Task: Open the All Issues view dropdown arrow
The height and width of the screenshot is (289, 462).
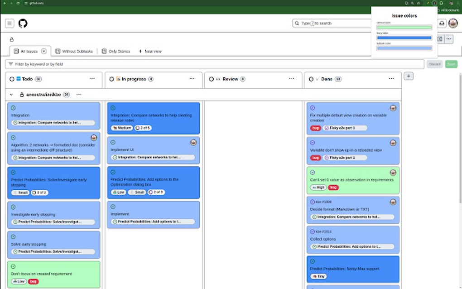Action: point(44,51)
